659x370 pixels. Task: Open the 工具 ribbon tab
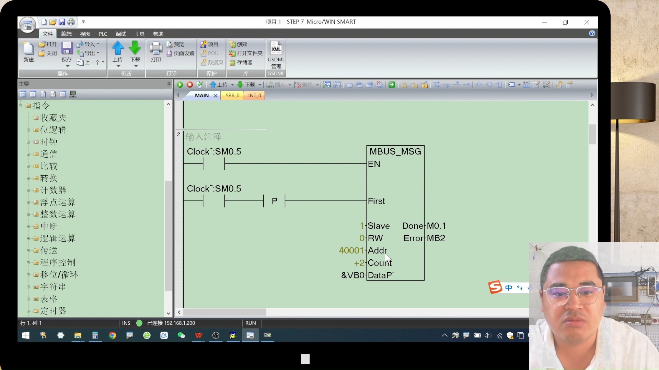139,34
